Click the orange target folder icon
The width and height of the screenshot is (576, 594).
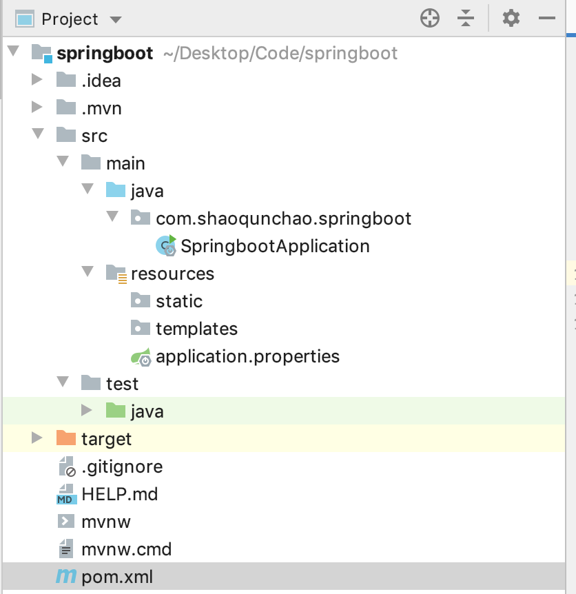(x=66, y=438)
